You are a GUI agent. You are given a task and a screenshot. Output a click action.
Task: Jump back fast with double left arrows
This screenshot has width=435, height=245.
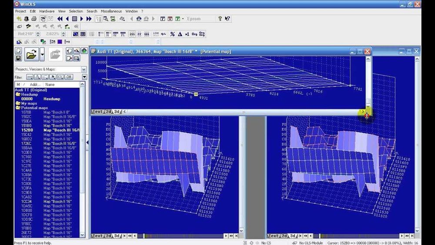(x=60, y=19)
